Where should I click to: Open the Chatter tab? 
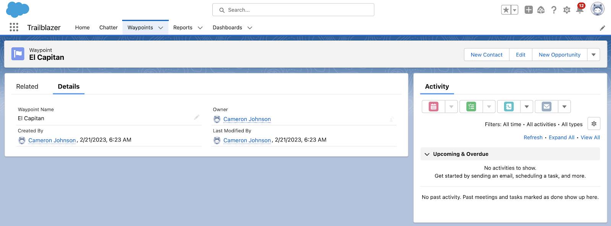(108, 27)
